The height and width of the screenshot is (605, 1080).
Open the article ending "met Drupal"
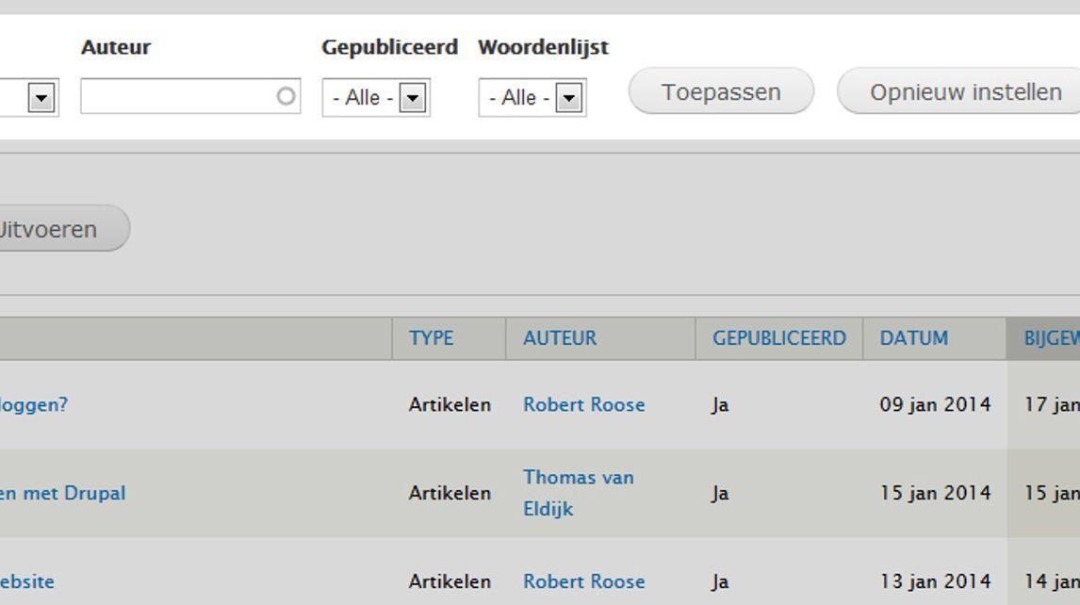63,494
